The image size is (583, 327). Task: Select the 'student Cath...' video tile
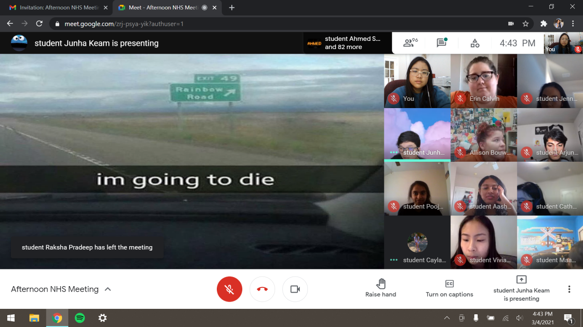(x=550, y=188)
